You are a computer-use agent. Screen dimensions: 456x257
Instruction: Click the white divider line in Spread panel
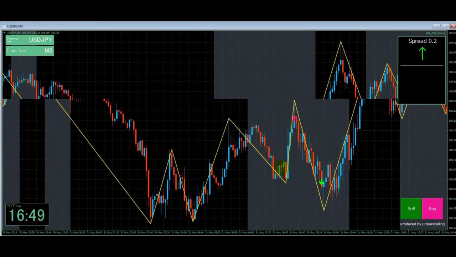(x=421, y=65)
